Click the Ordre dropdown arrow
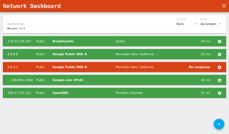The height and width of the screenshot is (134, 229). pos(220,24)
